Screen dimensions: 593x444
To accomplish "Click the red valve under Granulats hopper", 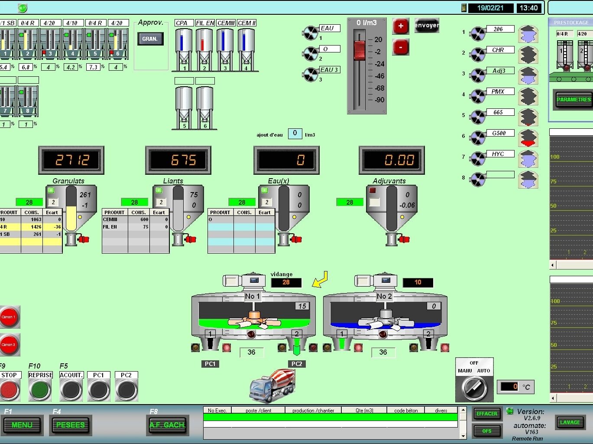I will point(83,239).
